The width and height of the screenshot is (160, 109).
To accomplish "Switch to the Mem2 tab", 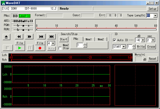I will click(101, 39).
